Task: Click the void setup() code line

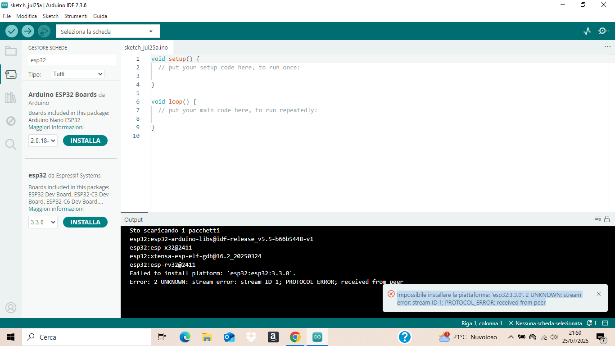Action: coord(175,59)
